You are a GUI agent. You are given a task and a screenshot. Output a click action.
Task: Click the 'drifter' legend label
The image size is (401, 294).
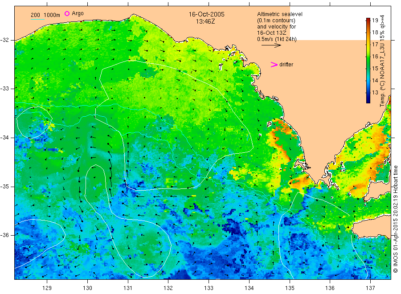click(x=286, y=65)
